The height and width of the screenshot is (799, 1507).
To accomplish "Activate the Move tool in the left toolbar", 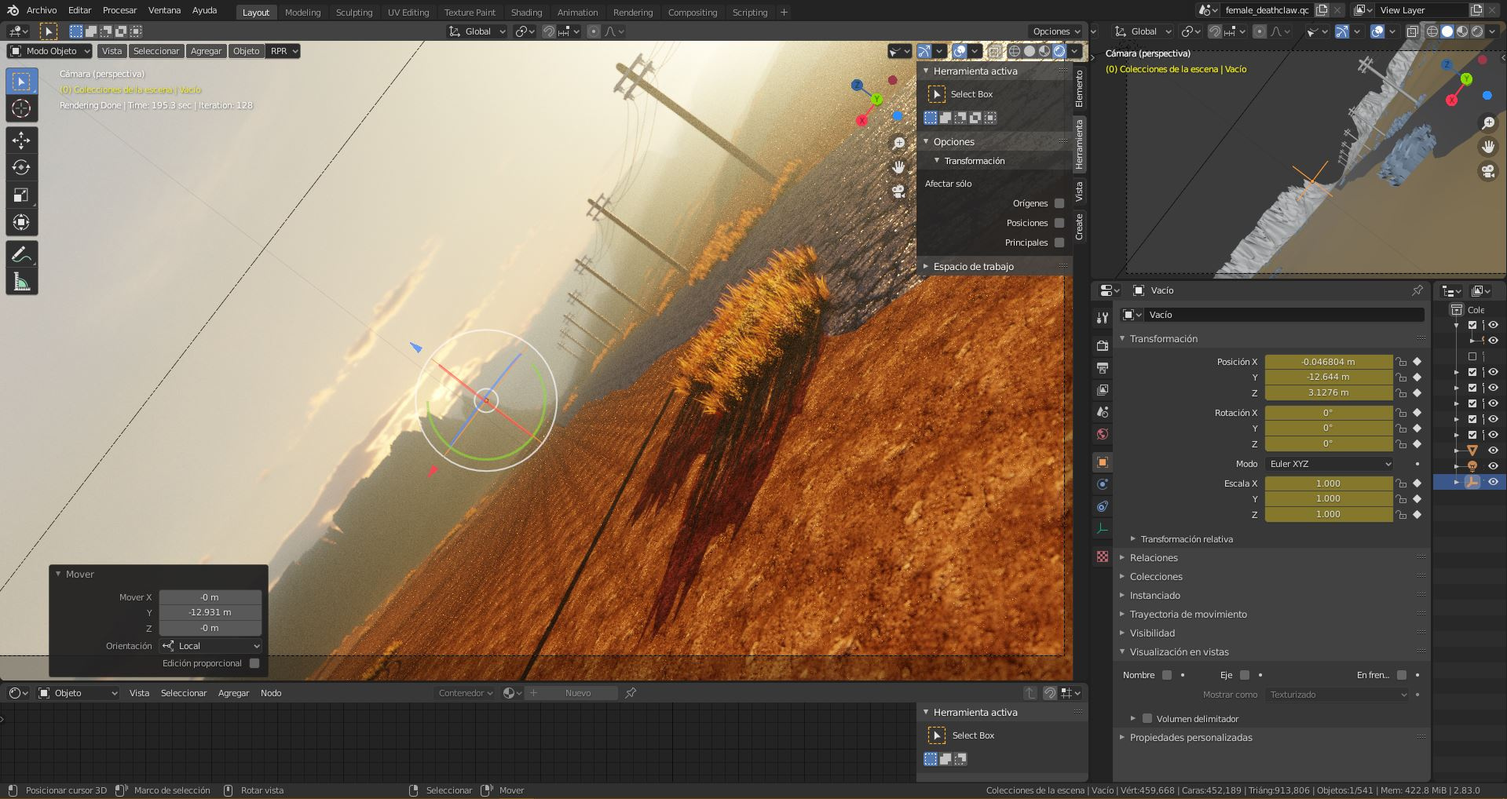I will [x=21, y=140].
